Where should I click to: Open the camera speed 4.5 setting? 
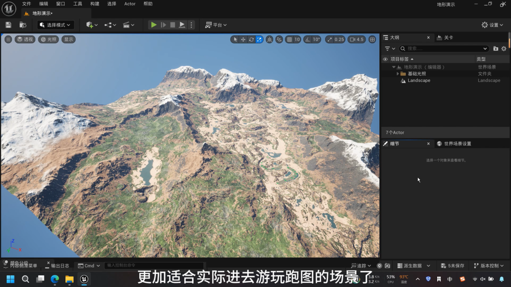[357, 39]
